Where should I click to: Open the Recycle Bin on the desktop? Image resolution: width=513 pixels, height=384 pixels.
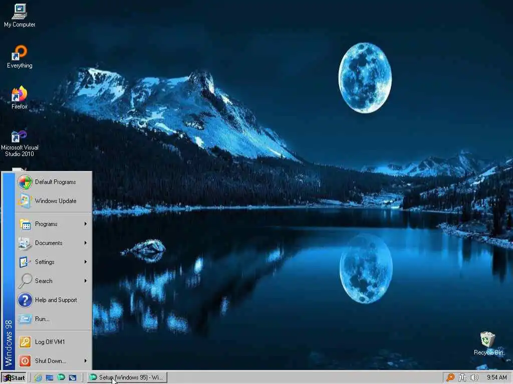pos(488,343)
